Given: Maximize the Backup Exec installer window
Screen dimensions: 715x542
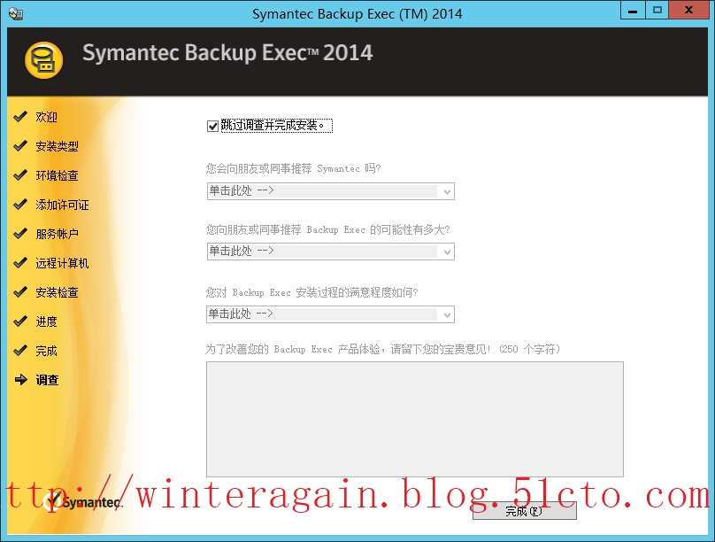Looking at the screenshot, I should click(x=657, y=10).
